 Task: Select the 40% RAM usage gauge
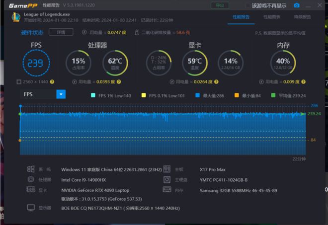tap(283, 63)
